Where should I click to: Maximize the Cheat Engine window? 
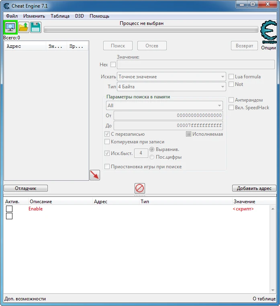(253, 4)
